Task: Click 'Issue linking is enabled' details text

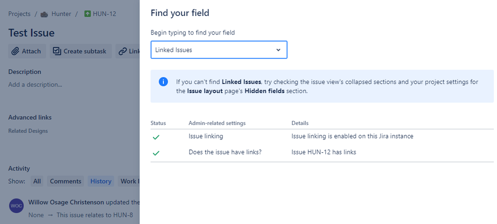Action: click(353, 136)
